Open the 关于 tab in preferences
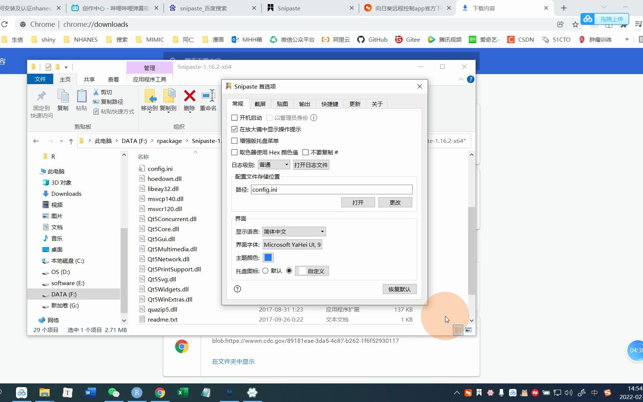This screenshot has height=402, width=643. (377, 104)
